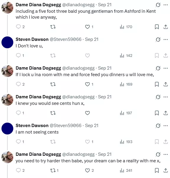Click the Grok icon on the "see cents hun" tweet
170x178 pixels.
[x=158, y=97]
